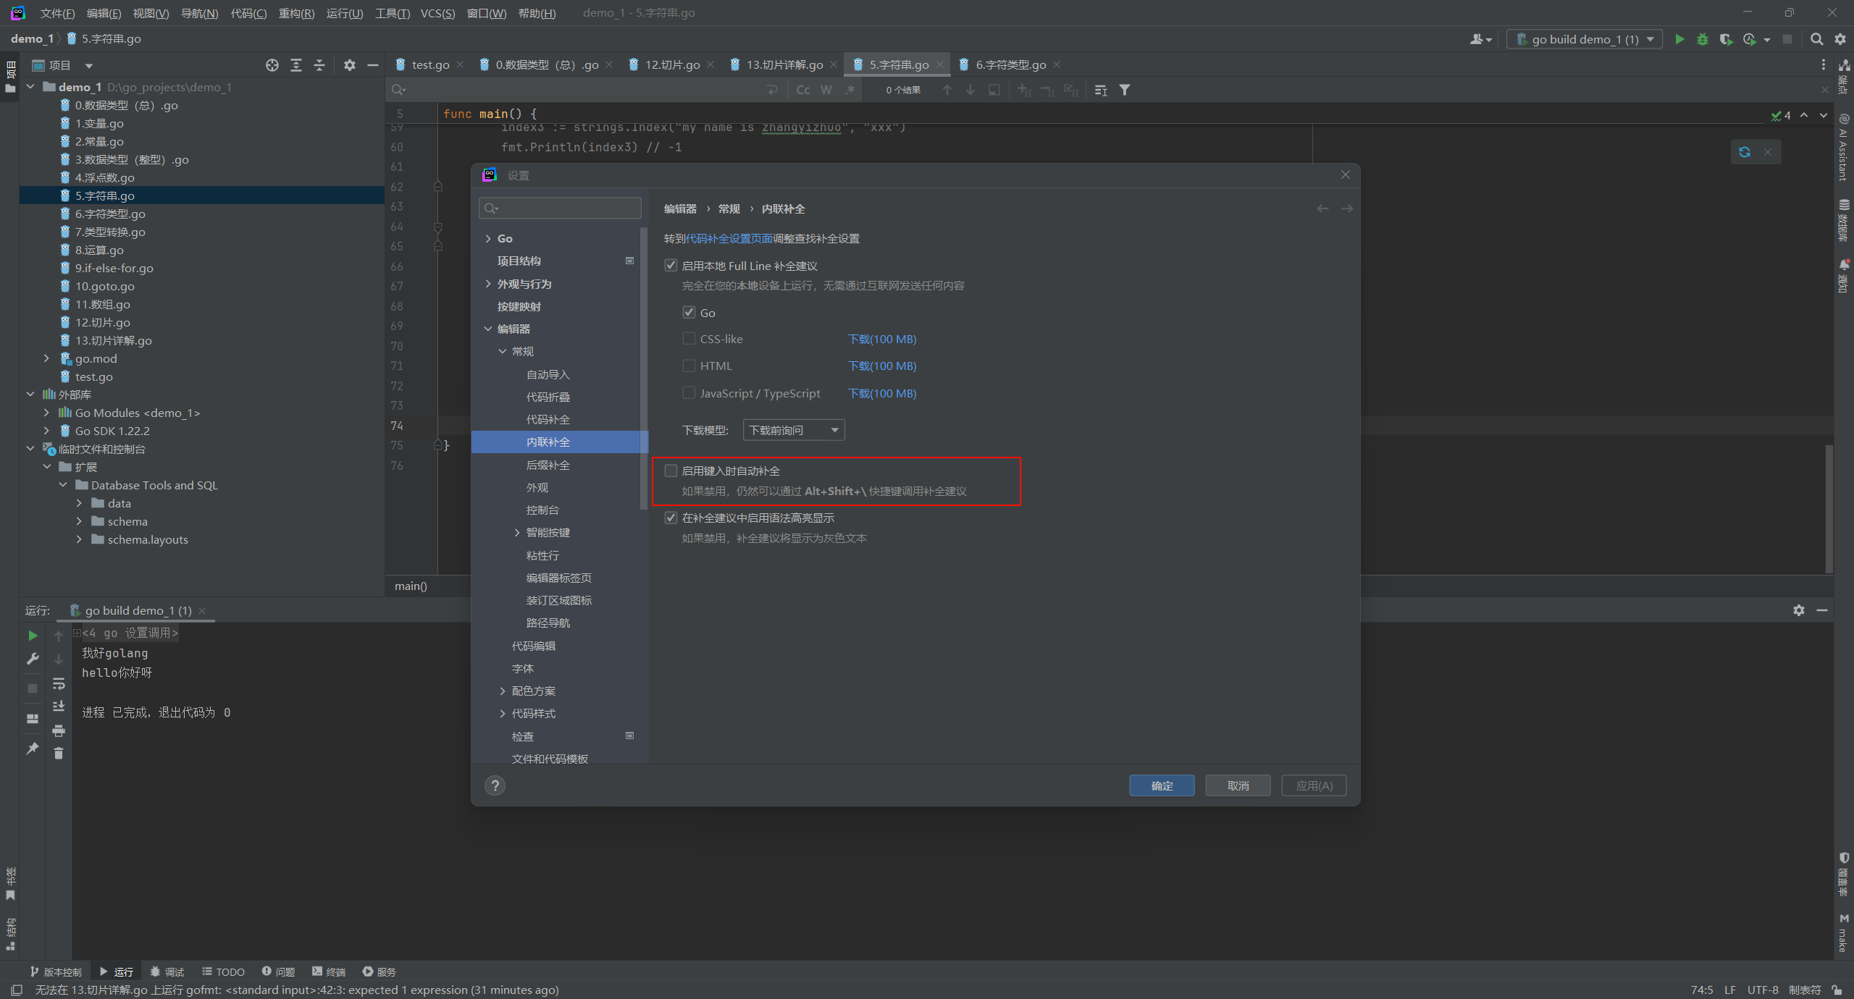Click the UTF-8 encoding in the status bar
Image resolution: width=1854 pixels, height=999 pixels.
click(1763, 990)
